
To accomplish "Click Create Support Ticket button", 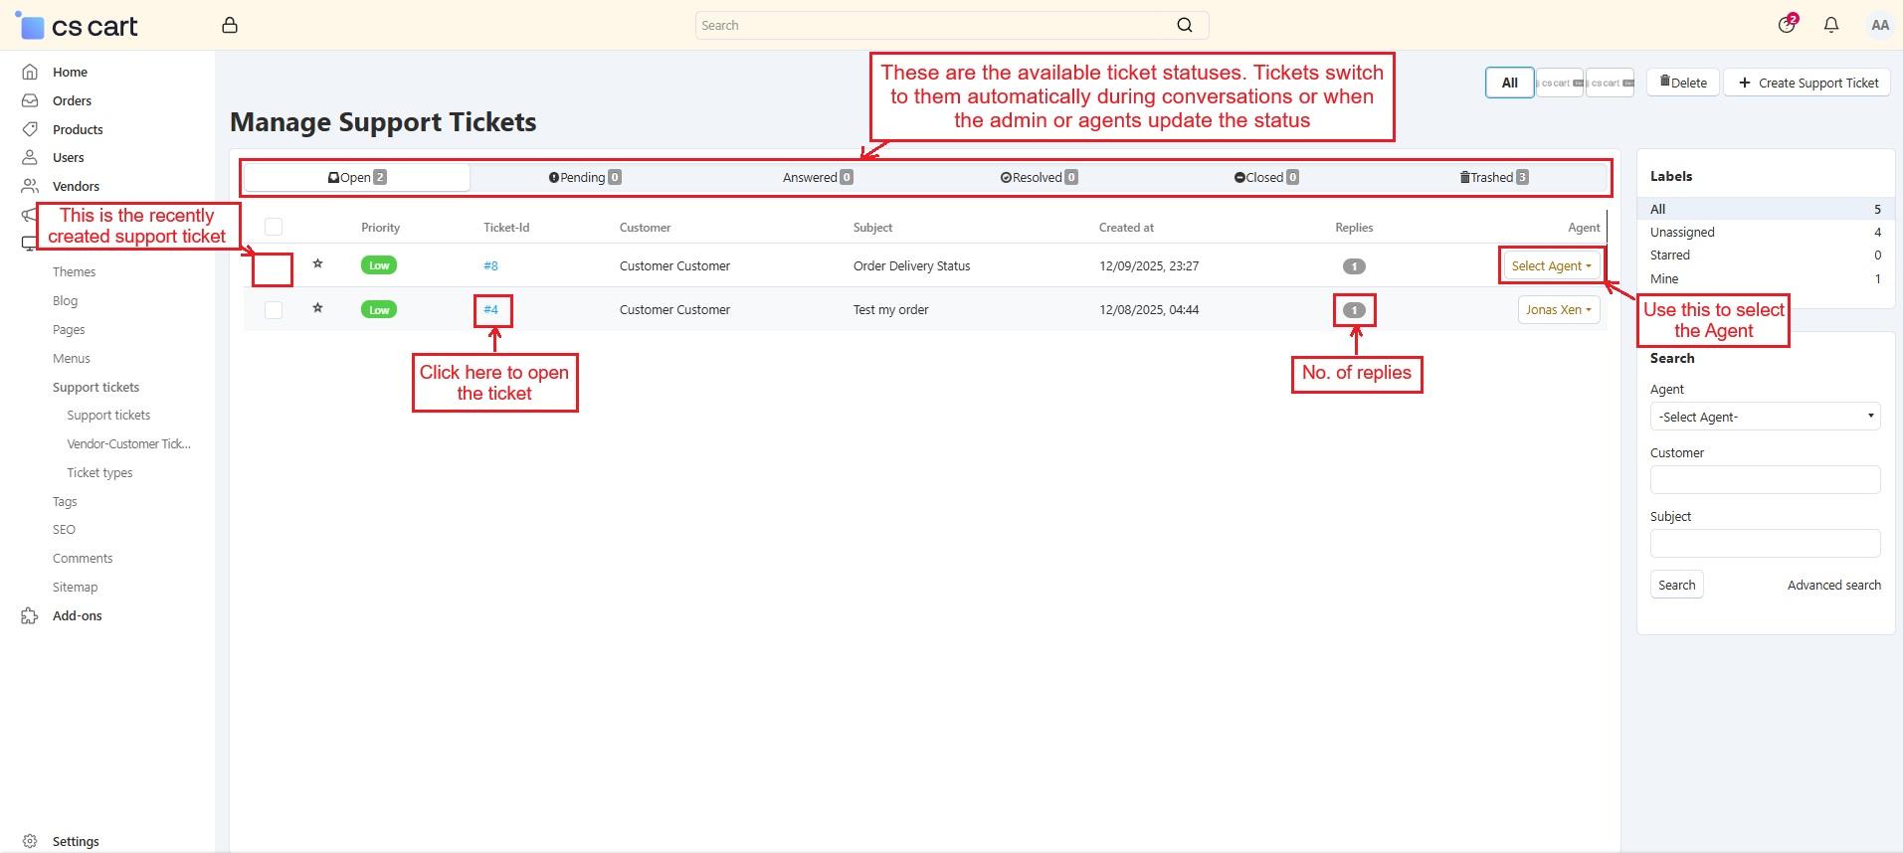I will [x=1808, y=84].
